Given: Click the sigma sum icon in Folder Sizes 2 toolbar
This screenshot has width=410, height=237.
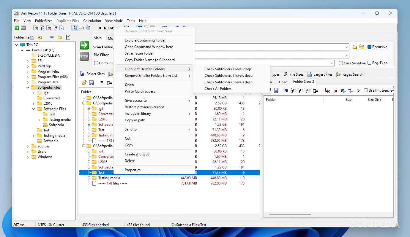Looking at the screenshot, I should [359, 90].
